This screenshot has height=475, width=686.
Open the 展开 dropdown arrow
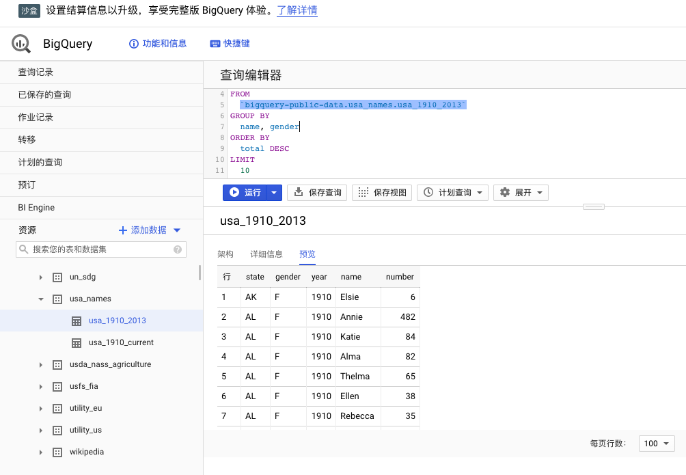tap(540, 193)
